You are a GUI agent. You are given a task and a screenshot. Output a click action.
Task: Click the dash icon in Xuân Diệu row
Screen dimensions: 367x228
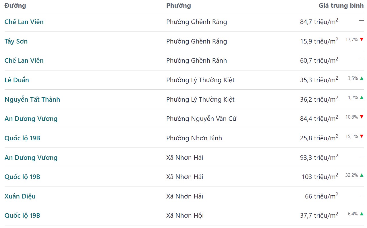(361, 195)
